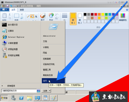Viewport: 129px width, 102px height.
Task: Open the blue Paint file menu dropdown
Action: 5,10
